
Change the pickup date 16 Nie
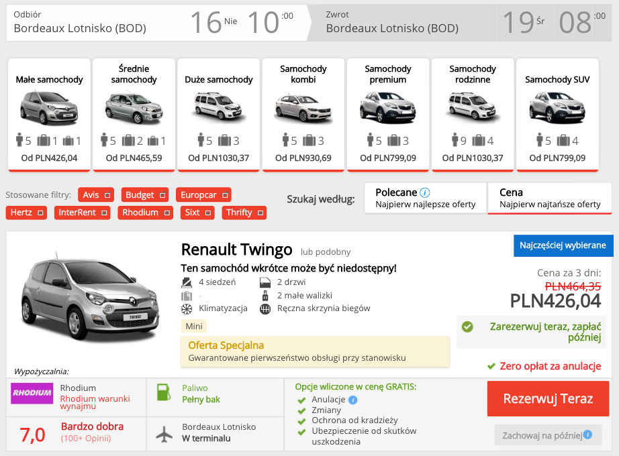coord(213,22)
